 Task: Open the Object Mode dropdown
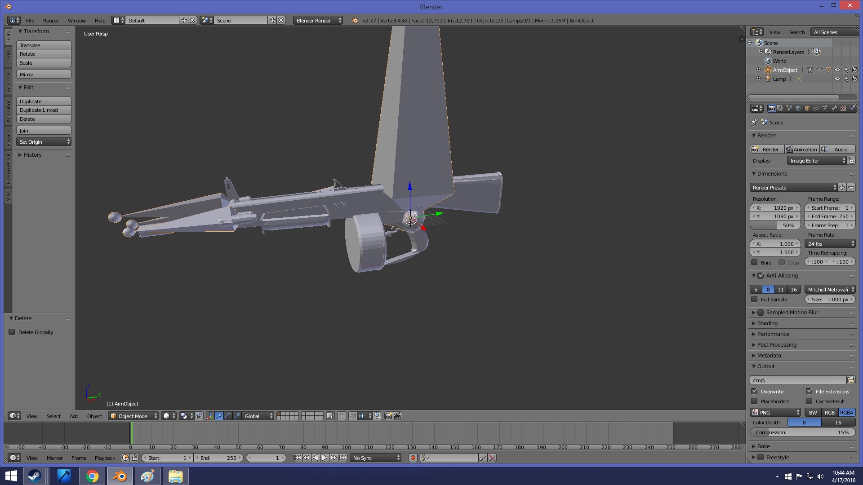click(x=133, y=416)
